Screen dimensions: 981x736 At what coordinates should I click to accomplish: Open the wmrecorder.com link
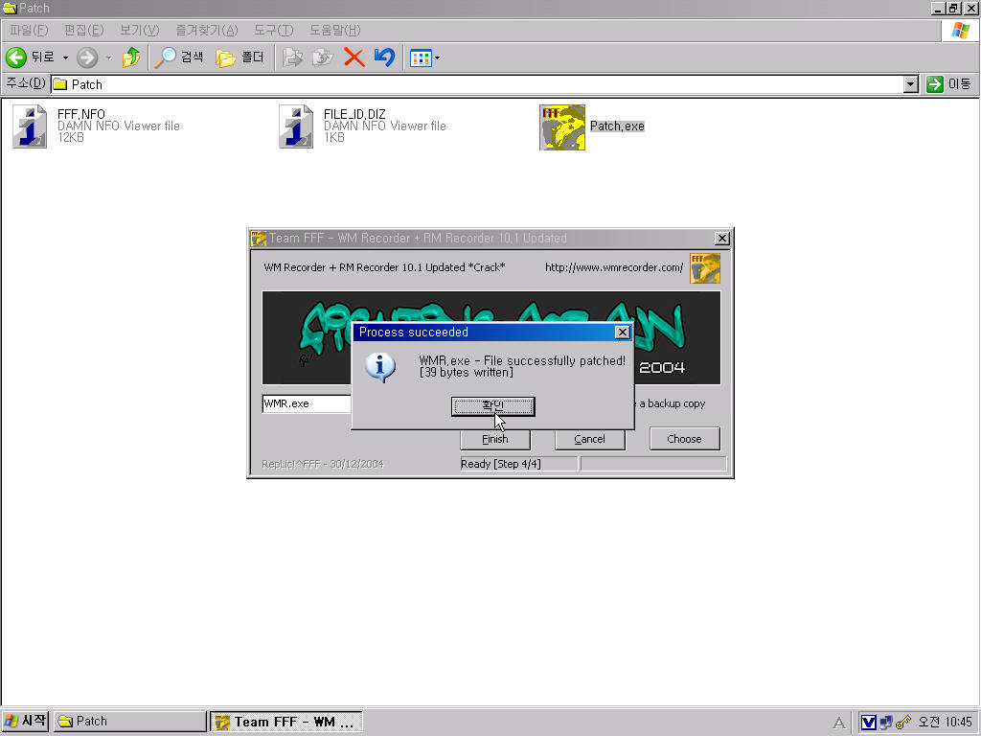tap(614, 267)
